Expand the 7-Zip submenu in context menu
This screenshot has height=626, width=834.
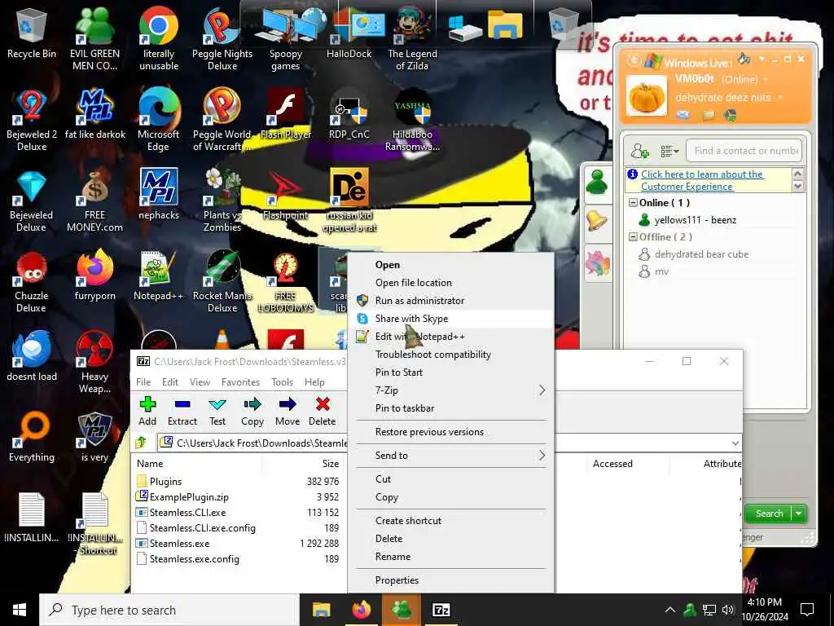pos(542,390)
